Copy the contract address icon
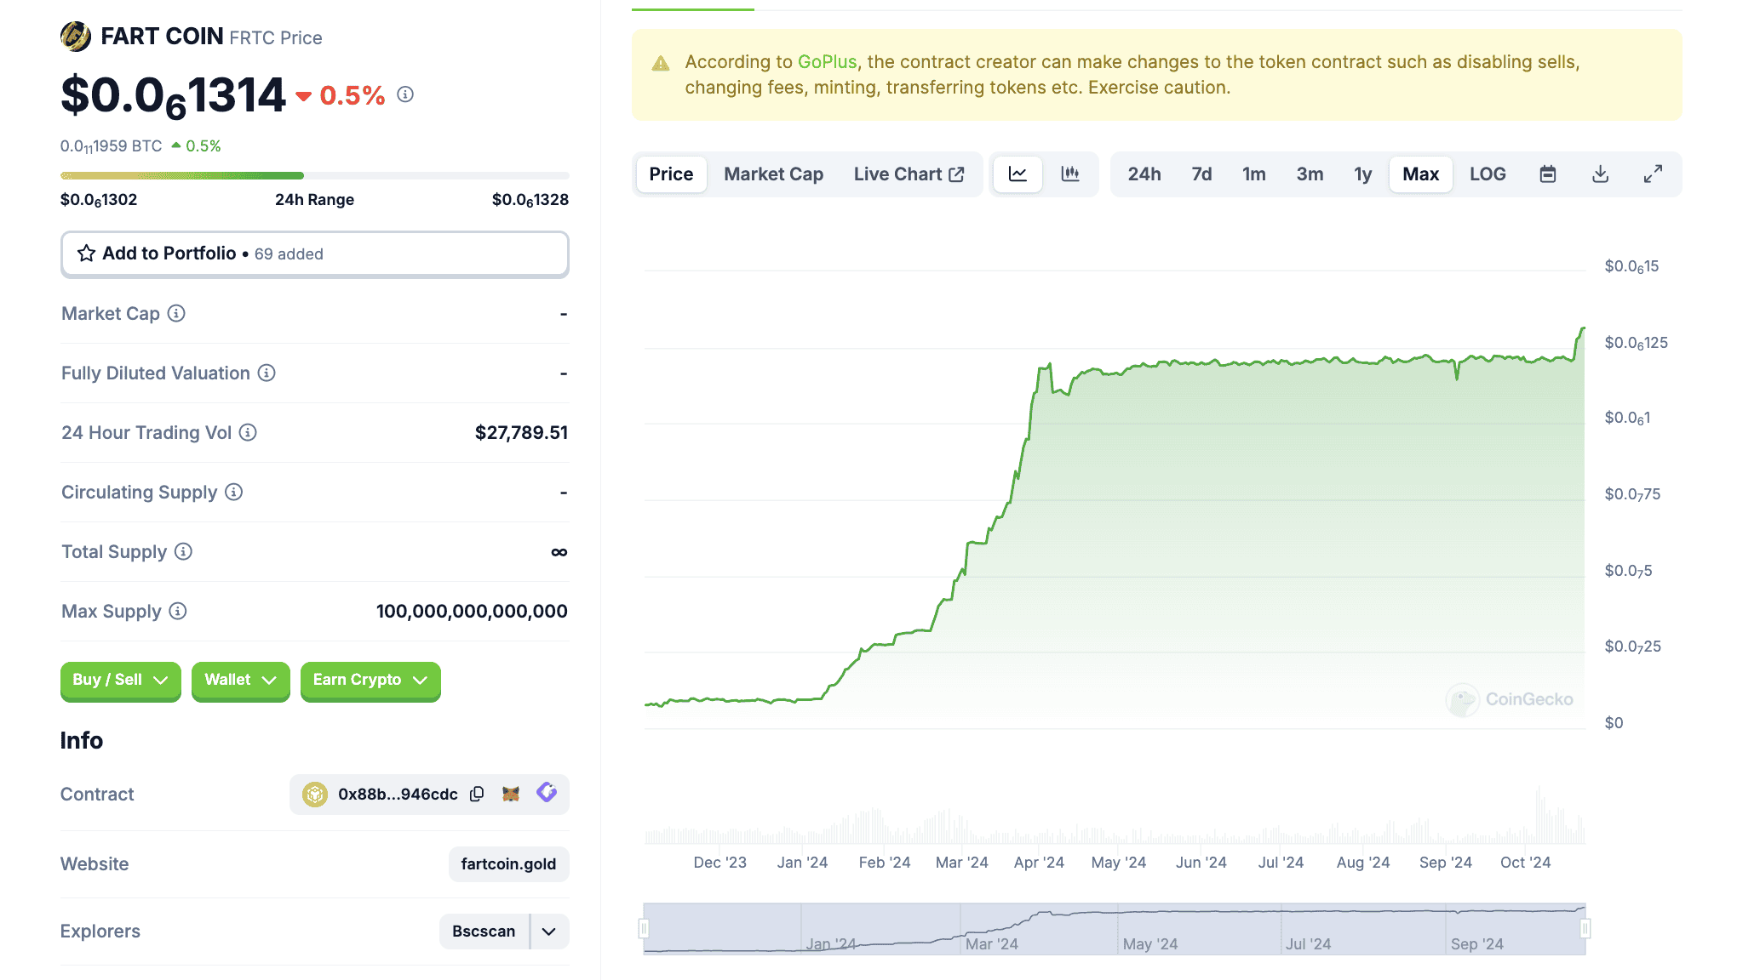 [477, 794]
